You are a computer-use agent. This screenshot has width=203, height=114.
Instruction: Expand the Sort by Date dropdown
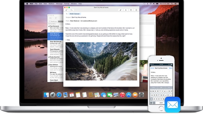tap(52, 24)
